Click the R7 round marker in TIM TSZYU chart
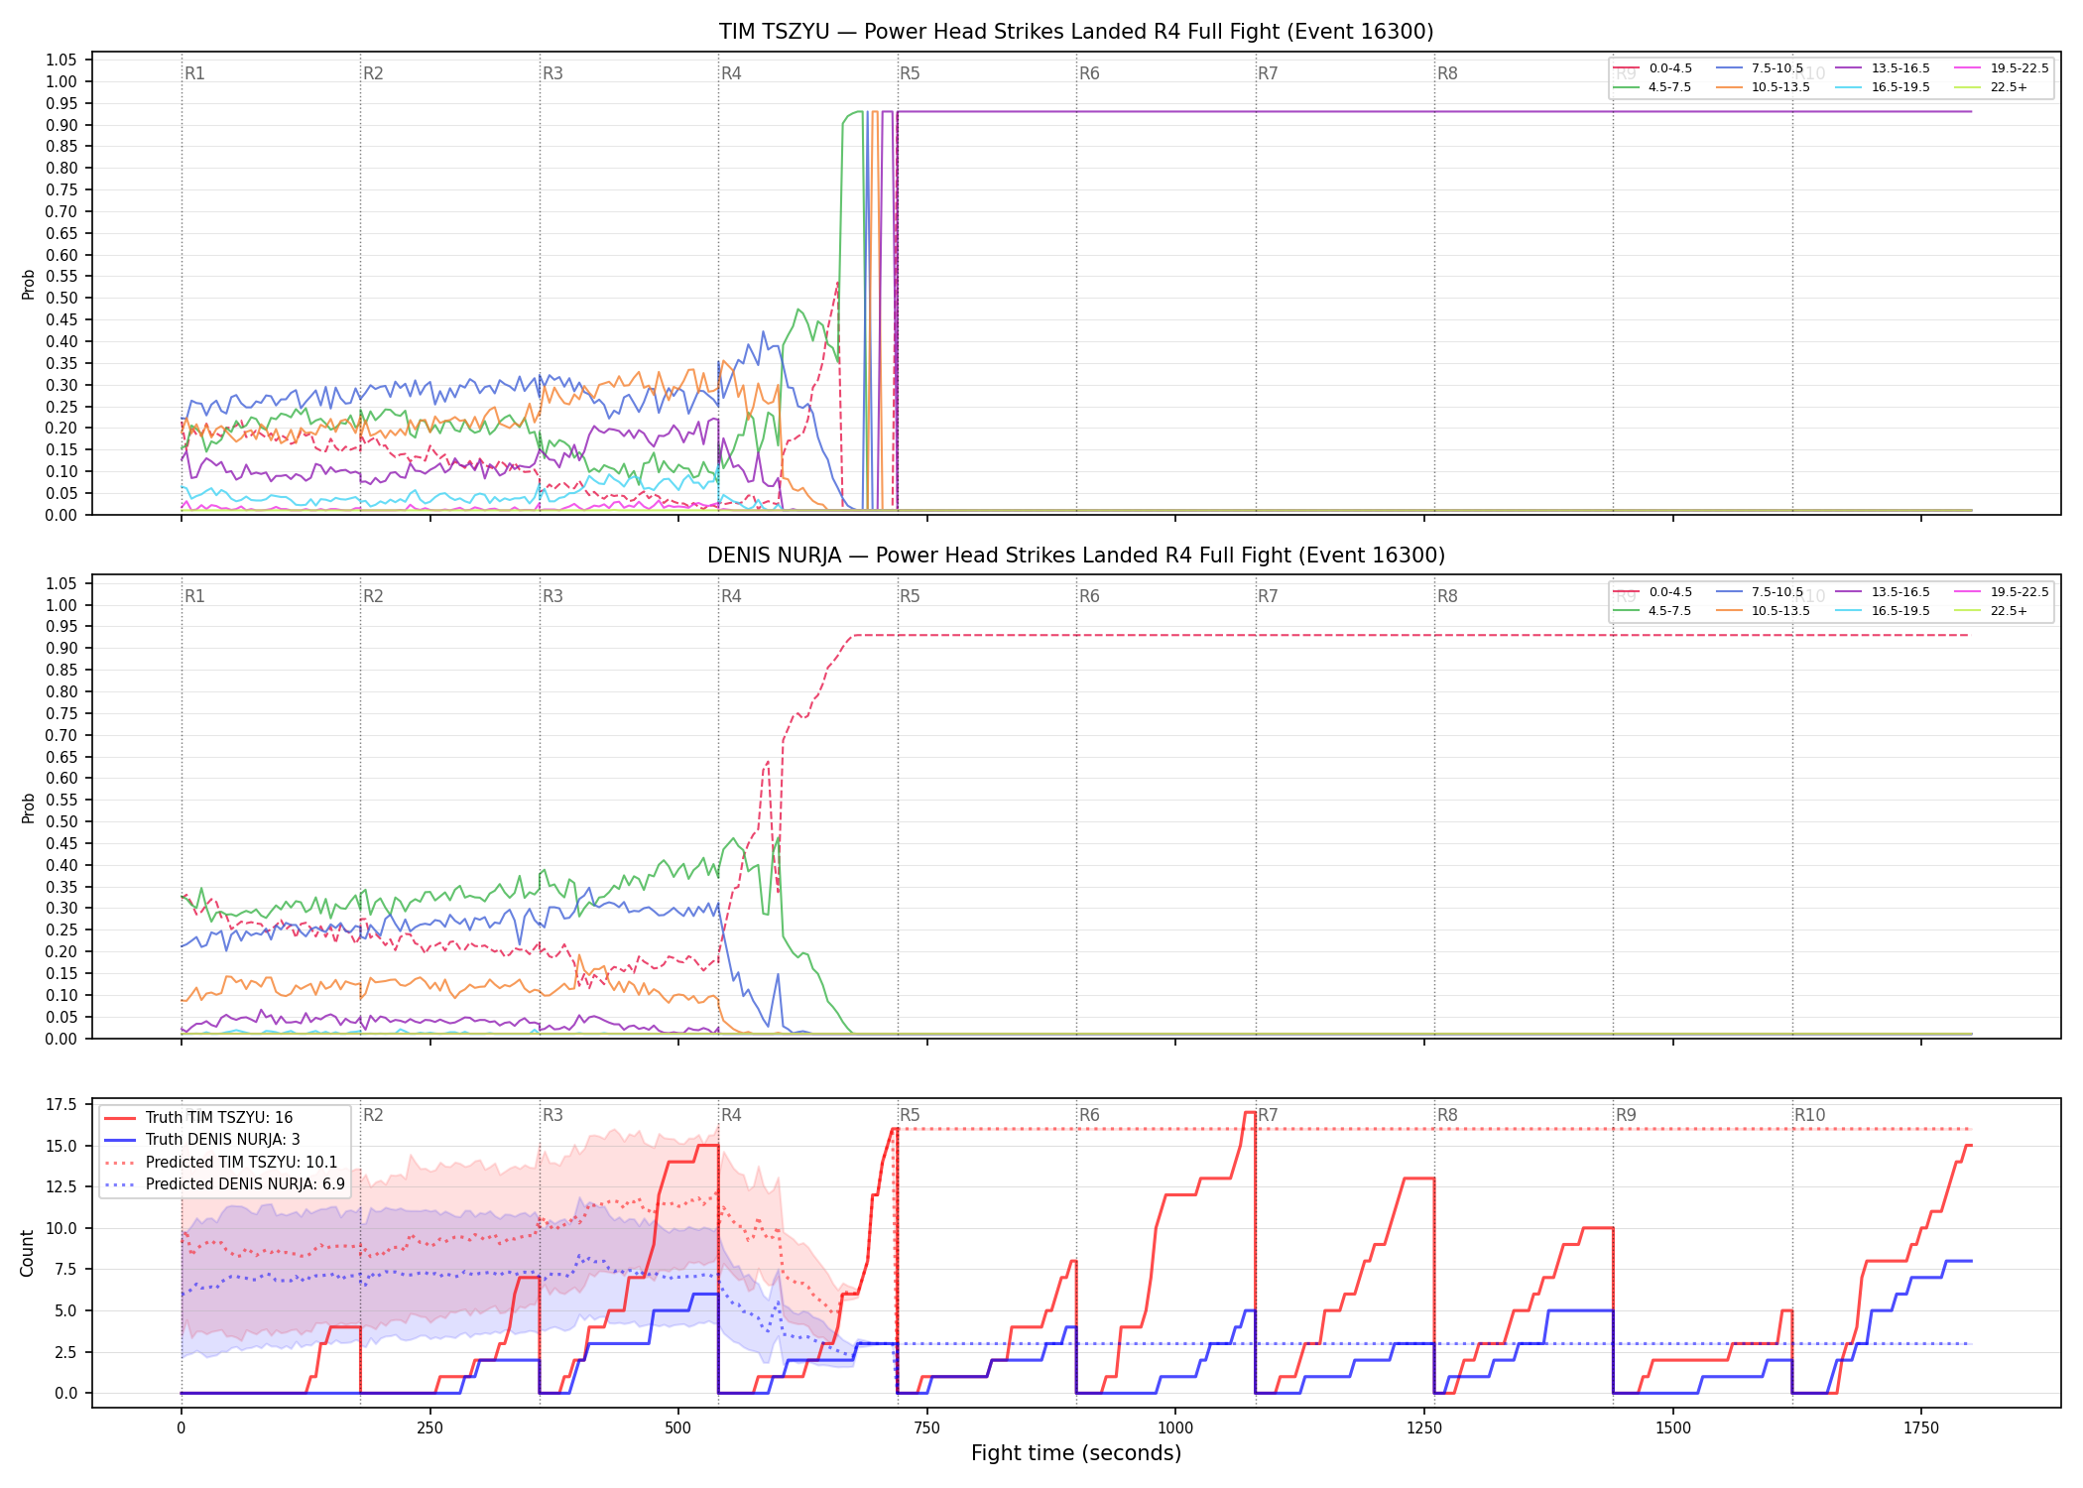The image size is (2083, 1488). [x=1268, y=73]
